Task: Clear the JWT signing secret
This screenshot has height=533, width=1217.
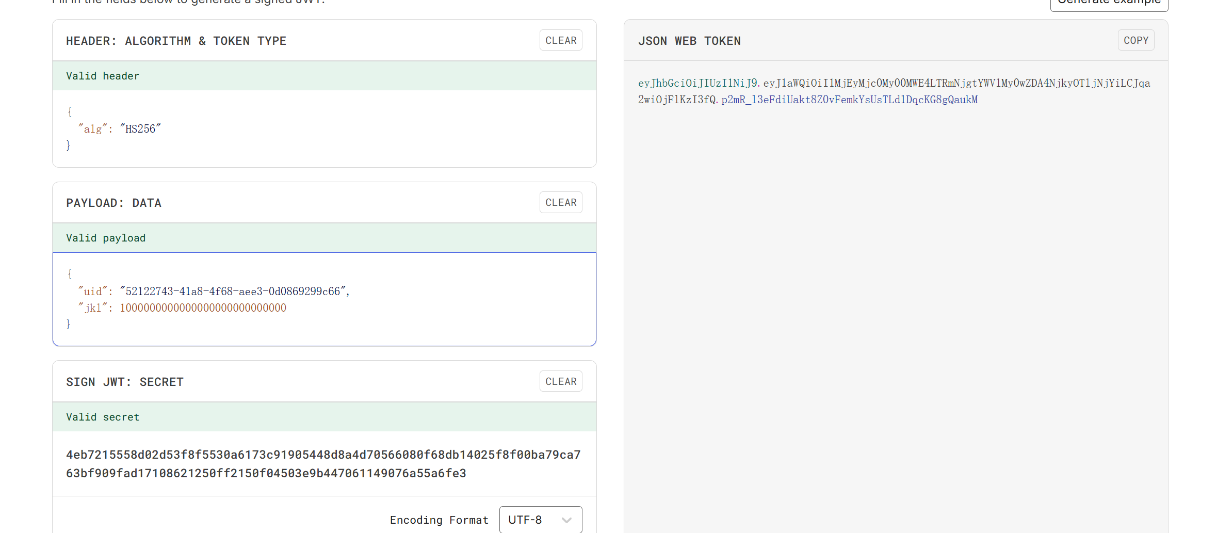Action: [x=560, y=381]
